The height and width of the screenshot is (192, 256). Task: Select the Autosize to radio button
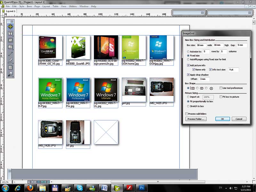click(188, 52)
